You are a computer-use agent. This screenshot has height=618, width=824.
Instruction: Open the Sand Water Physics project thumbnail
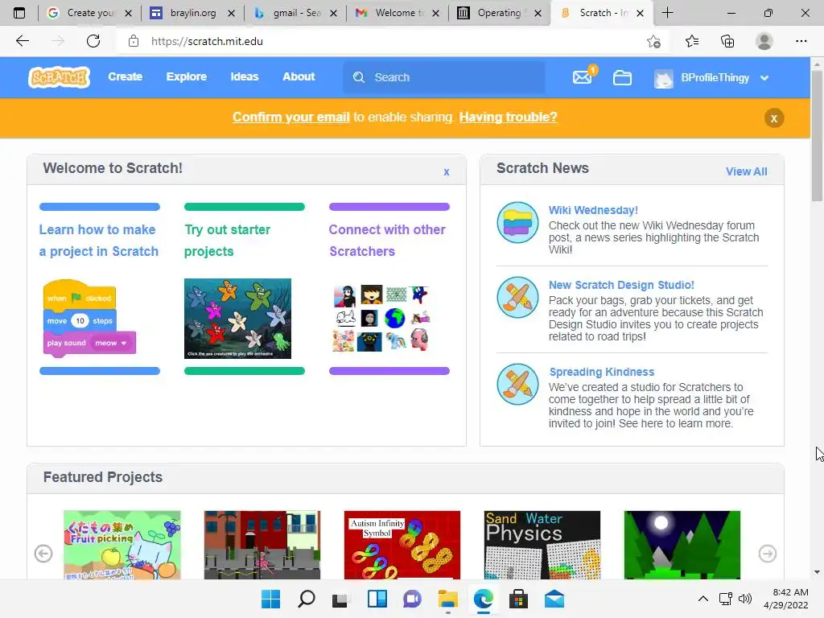(x=542, y=545)
